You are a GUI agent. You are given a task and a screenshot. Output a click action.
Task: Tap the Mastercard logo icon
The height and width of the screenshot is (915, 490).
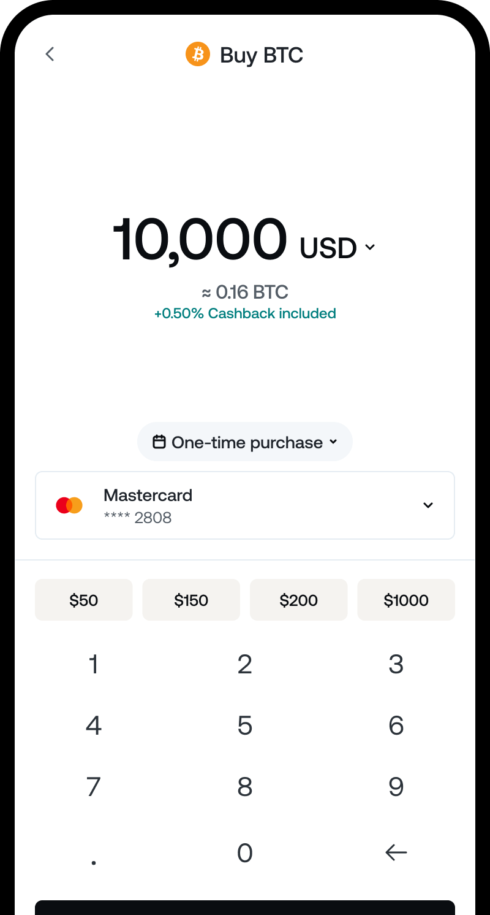(69, 505)
